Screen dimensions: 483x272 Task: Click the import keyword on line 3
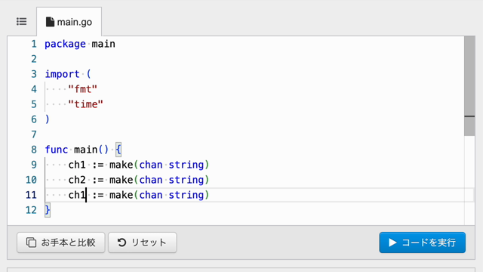point(62,74)
